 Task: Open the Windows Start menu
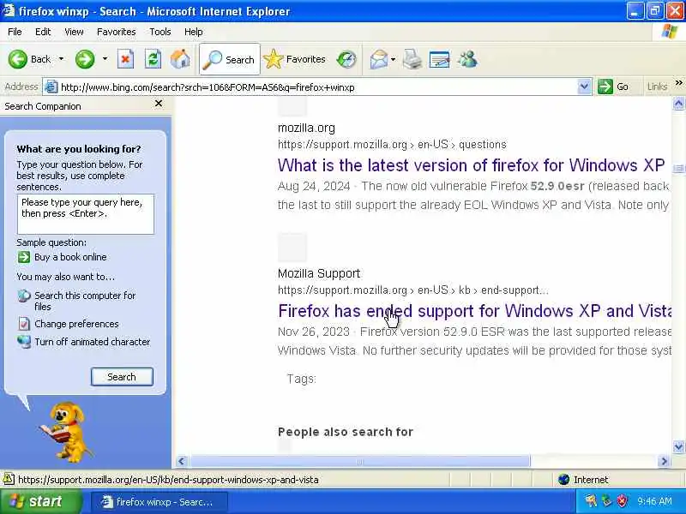click(x=40, y=501)
